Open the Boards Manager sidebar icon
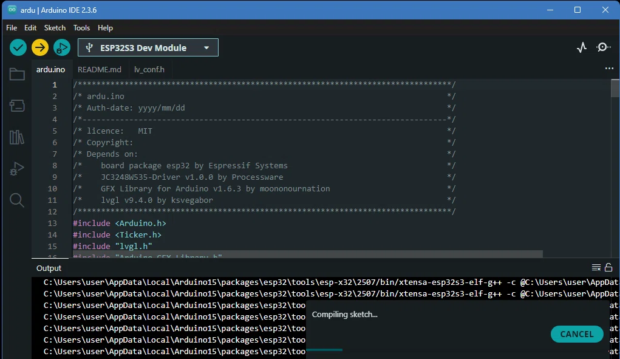 coord(17,106)
